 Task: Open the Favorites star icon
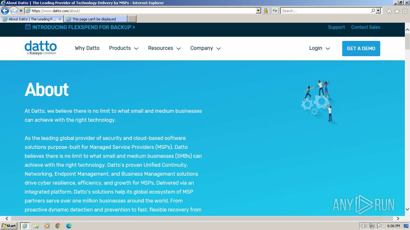(397, 11)
